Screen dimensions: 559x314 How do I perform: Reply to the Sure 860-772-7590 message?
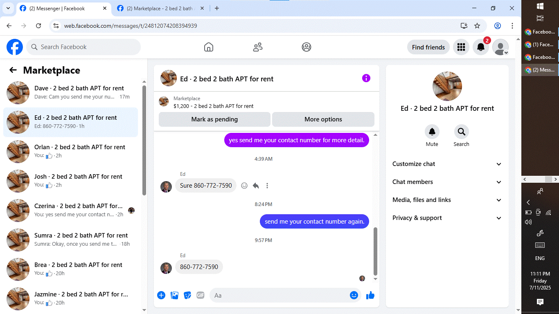(256, 186)
